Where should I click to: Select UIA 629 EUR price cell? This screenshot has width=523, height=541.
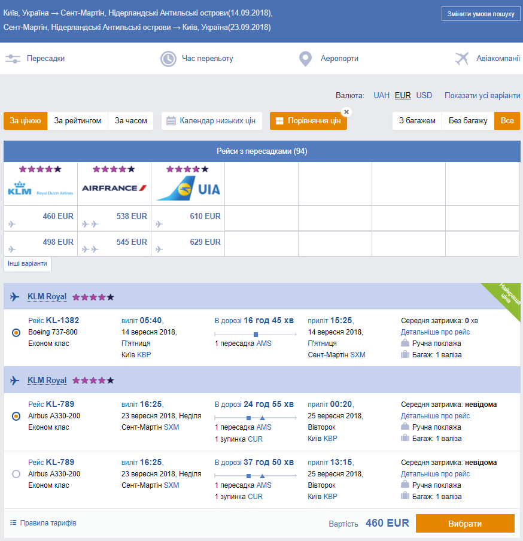coord(188,244)
